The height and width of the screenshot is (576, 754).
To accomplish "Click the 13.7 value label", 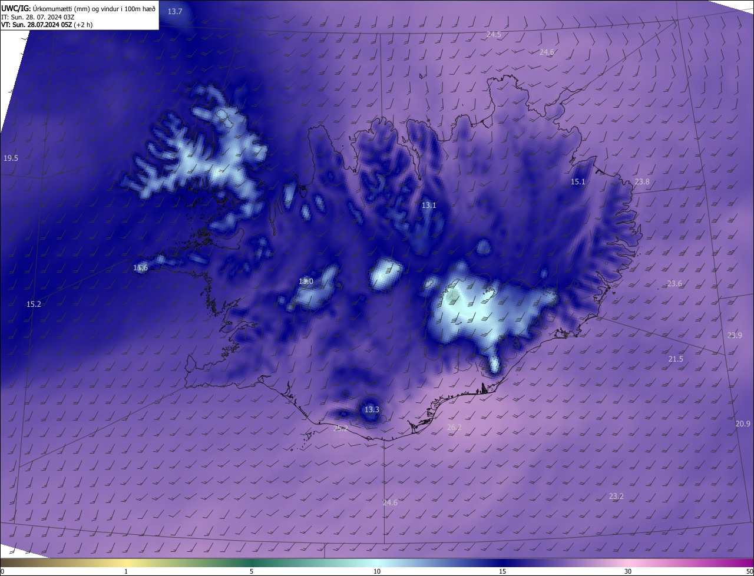I will point(175,12).
